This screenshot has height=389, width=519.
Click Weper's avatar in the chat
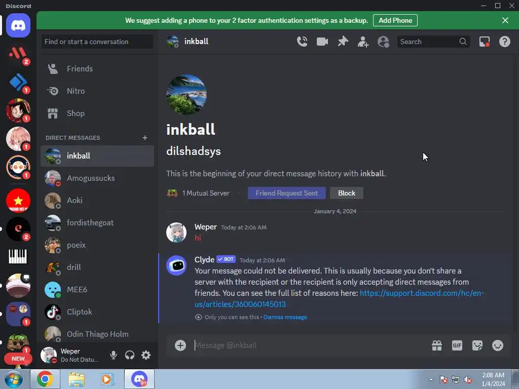point(176,232)
